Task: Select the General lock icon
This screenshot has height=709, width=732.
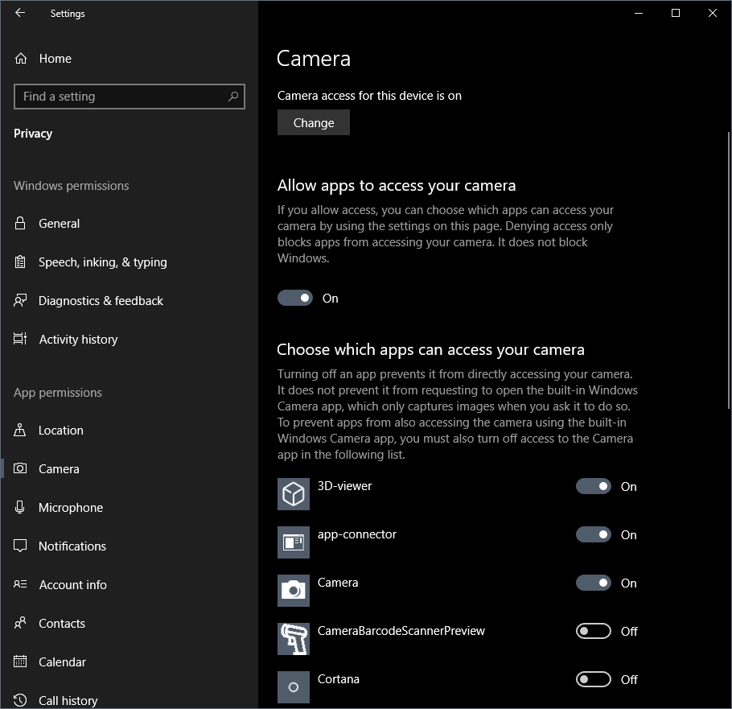Action: [x=20, y=223]
